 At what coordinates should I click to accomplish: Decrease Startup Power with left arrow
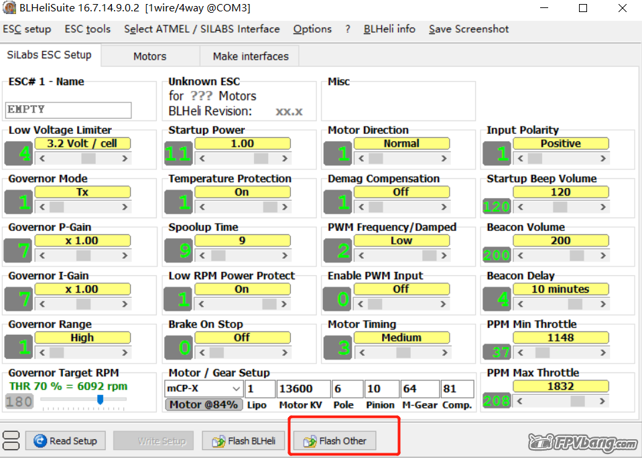click(x=202, y=158)
